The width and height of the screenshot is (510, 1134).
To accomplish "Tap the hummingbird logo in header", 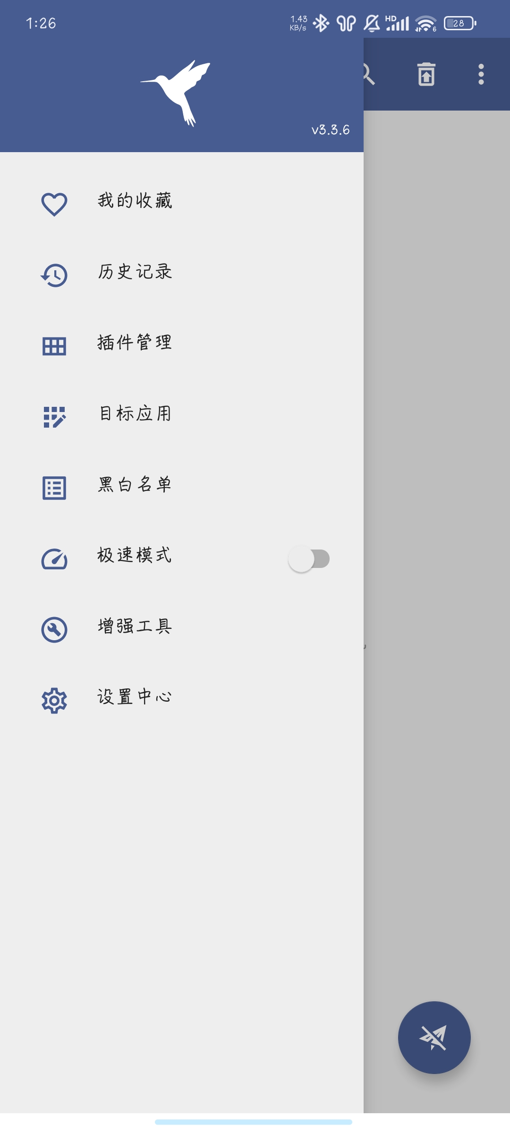I will [176, 93].
